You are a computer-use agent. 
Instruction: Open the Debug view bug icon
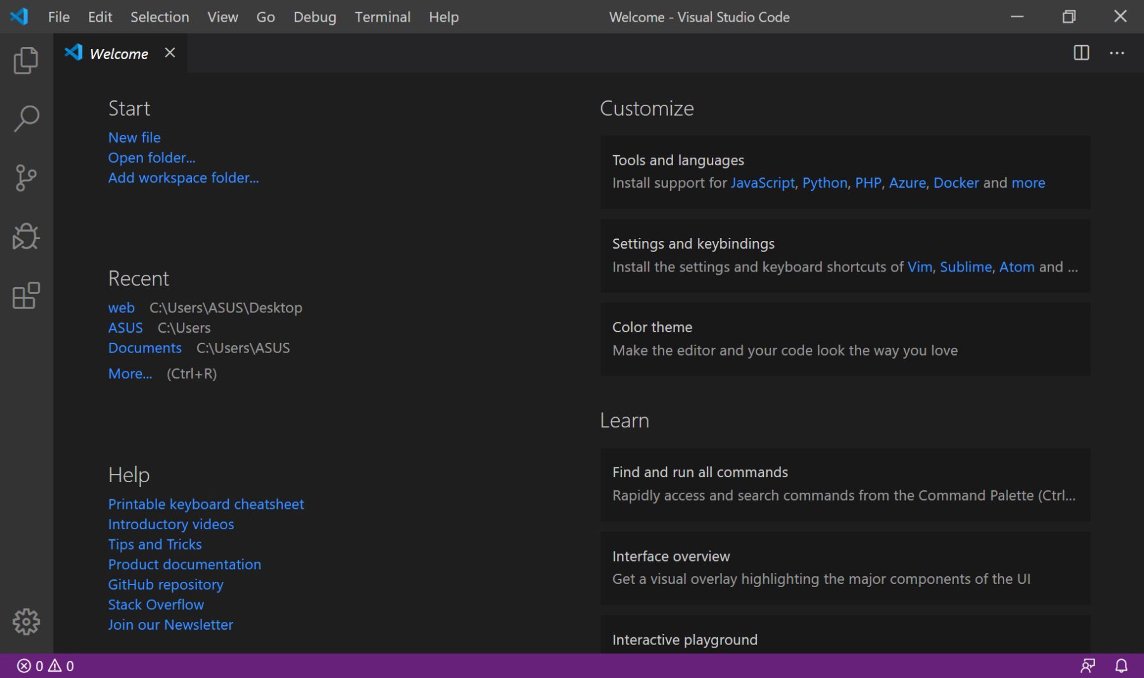(26, 236)
